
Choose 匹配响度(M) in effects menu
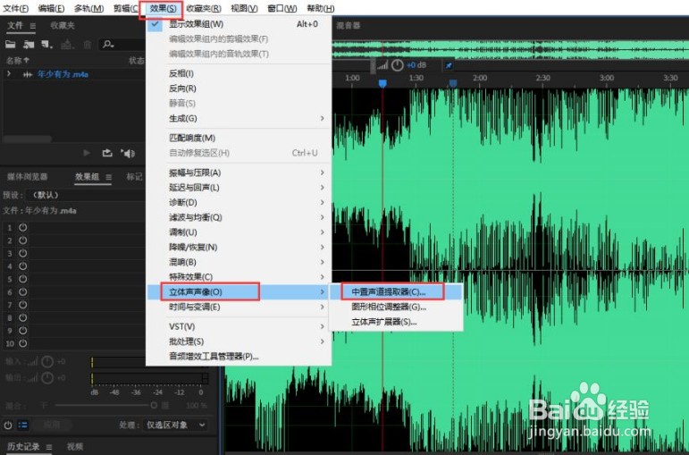click(x=239, y=138)
